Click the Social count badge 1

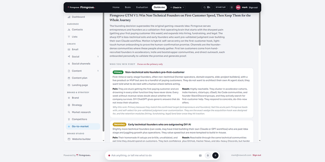point(98,57)
